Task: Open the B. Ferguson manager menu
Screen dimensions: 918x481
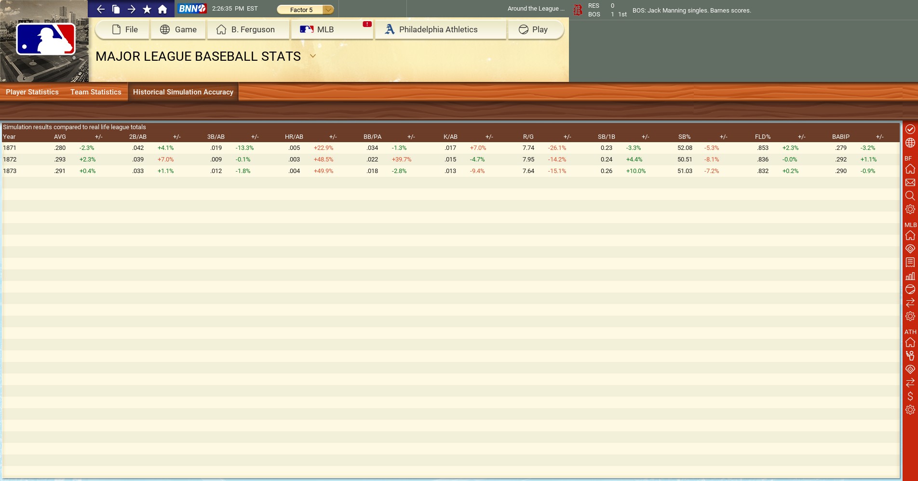Action: tap(247, 29)
